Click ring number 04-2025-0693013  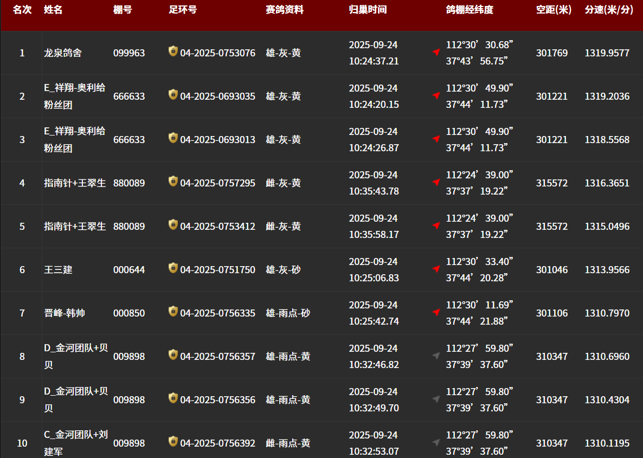pyautogui.click(x=217, y=140)
